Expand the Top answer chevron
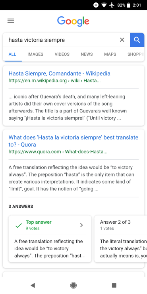Screen dimensions: 147x294 (x=81, y=225)
